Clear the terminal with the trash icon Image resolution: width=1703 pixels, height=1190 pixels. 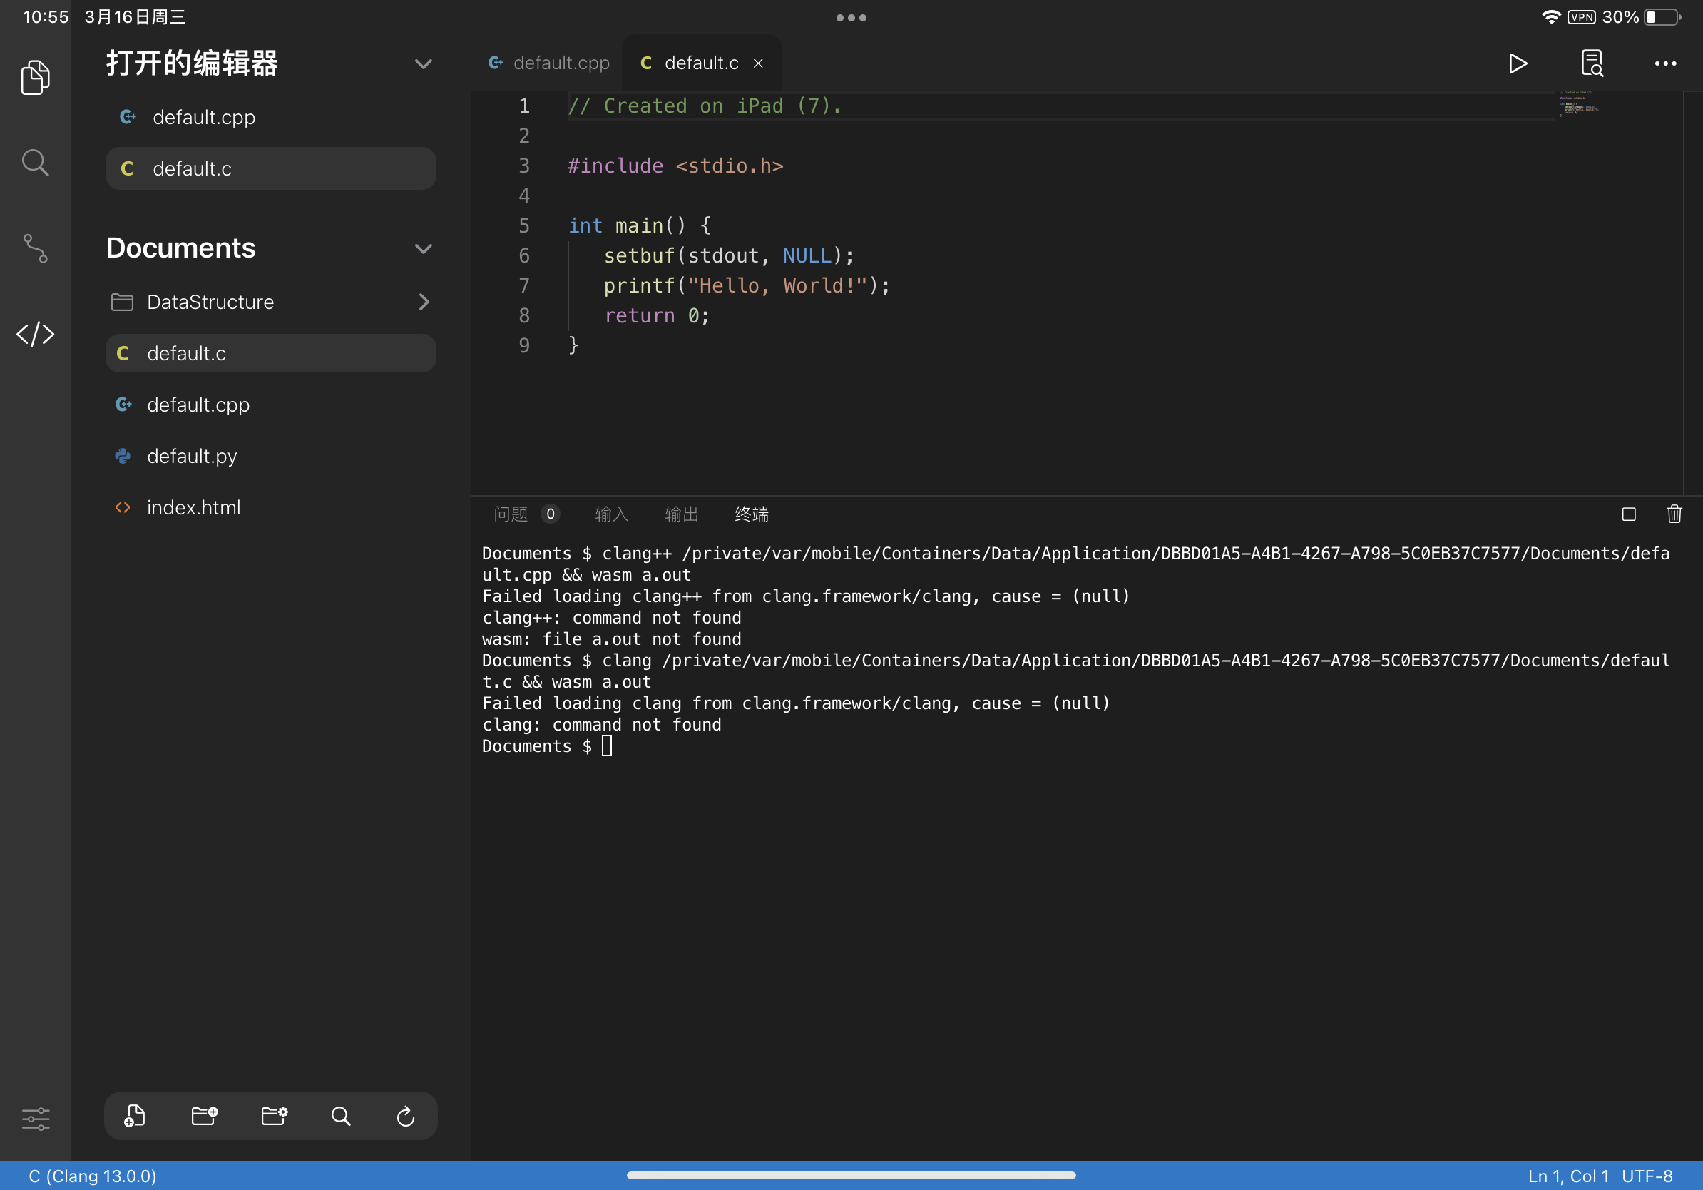(x=1674, y=514)
